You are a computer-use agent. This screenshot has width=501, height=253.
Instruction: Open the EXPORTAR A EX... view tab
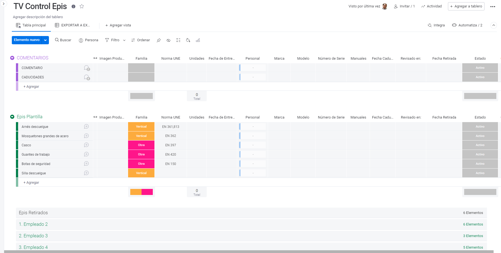coord(73,25)
